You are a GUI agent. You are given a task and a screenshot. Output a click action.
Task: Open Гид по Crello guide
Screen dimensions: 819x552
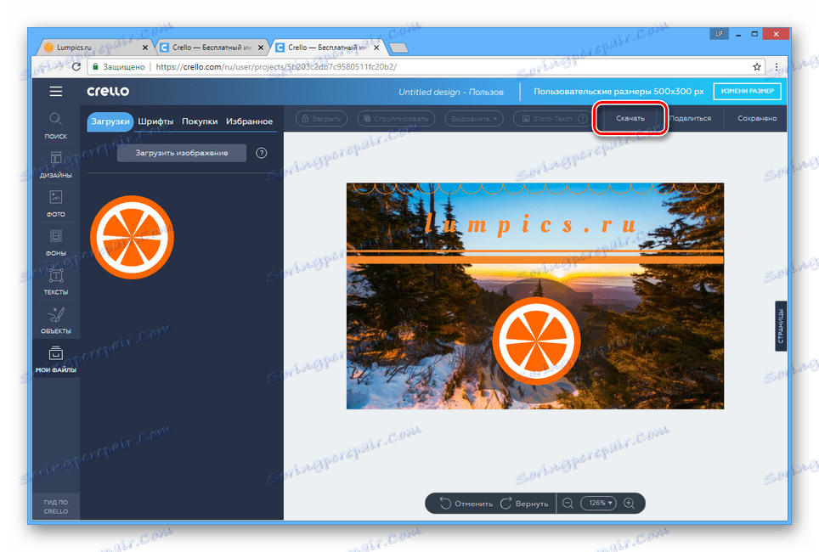pos(56,506)
